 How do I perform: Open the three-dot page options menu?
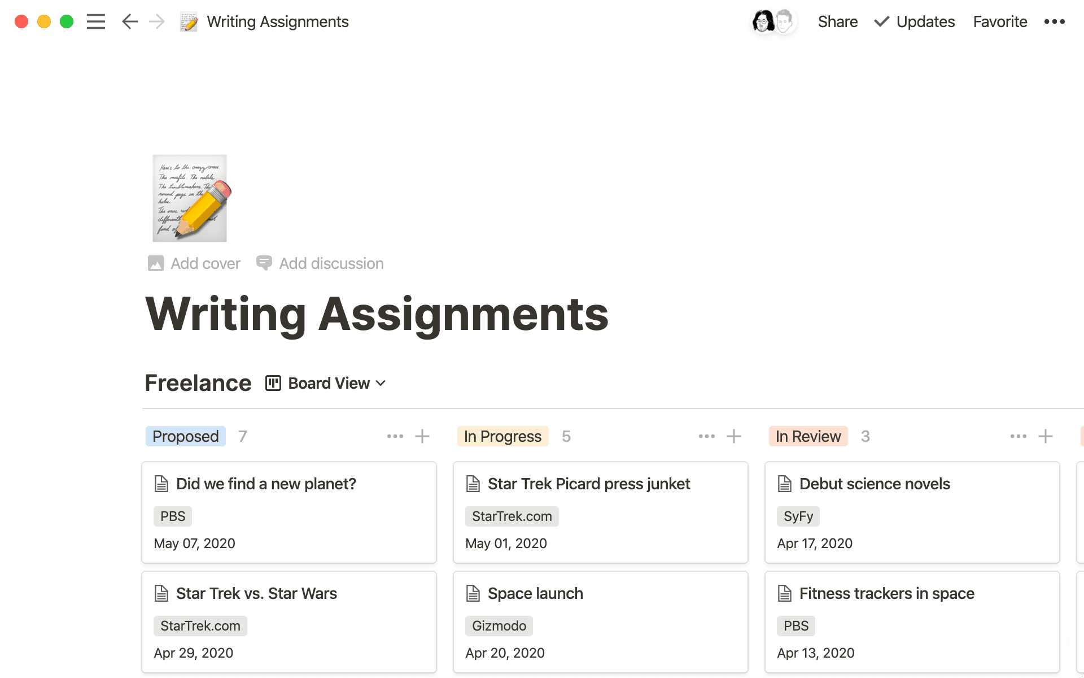(1054, 21)
